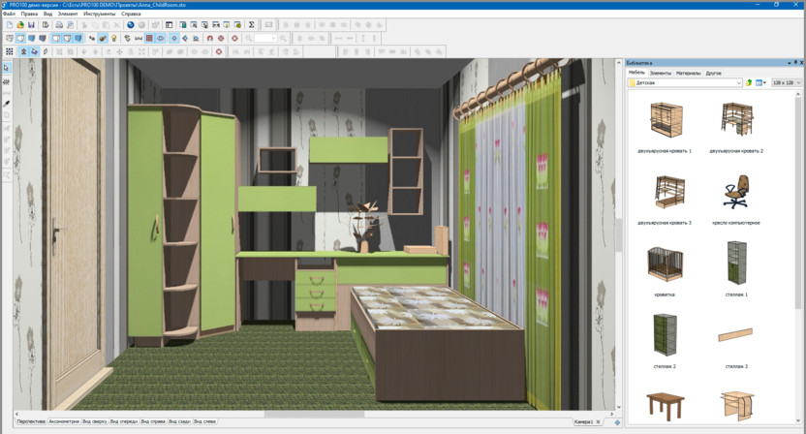806x434 pixels.
Task: Open the Вид сверху view tab
Action: coord(94,422)
